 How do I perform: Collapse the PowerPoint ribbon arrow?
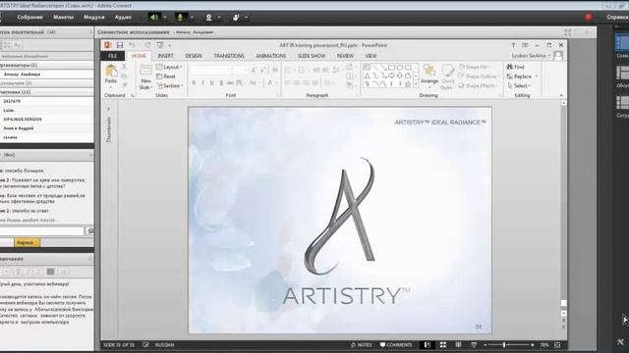coord(561,95)
